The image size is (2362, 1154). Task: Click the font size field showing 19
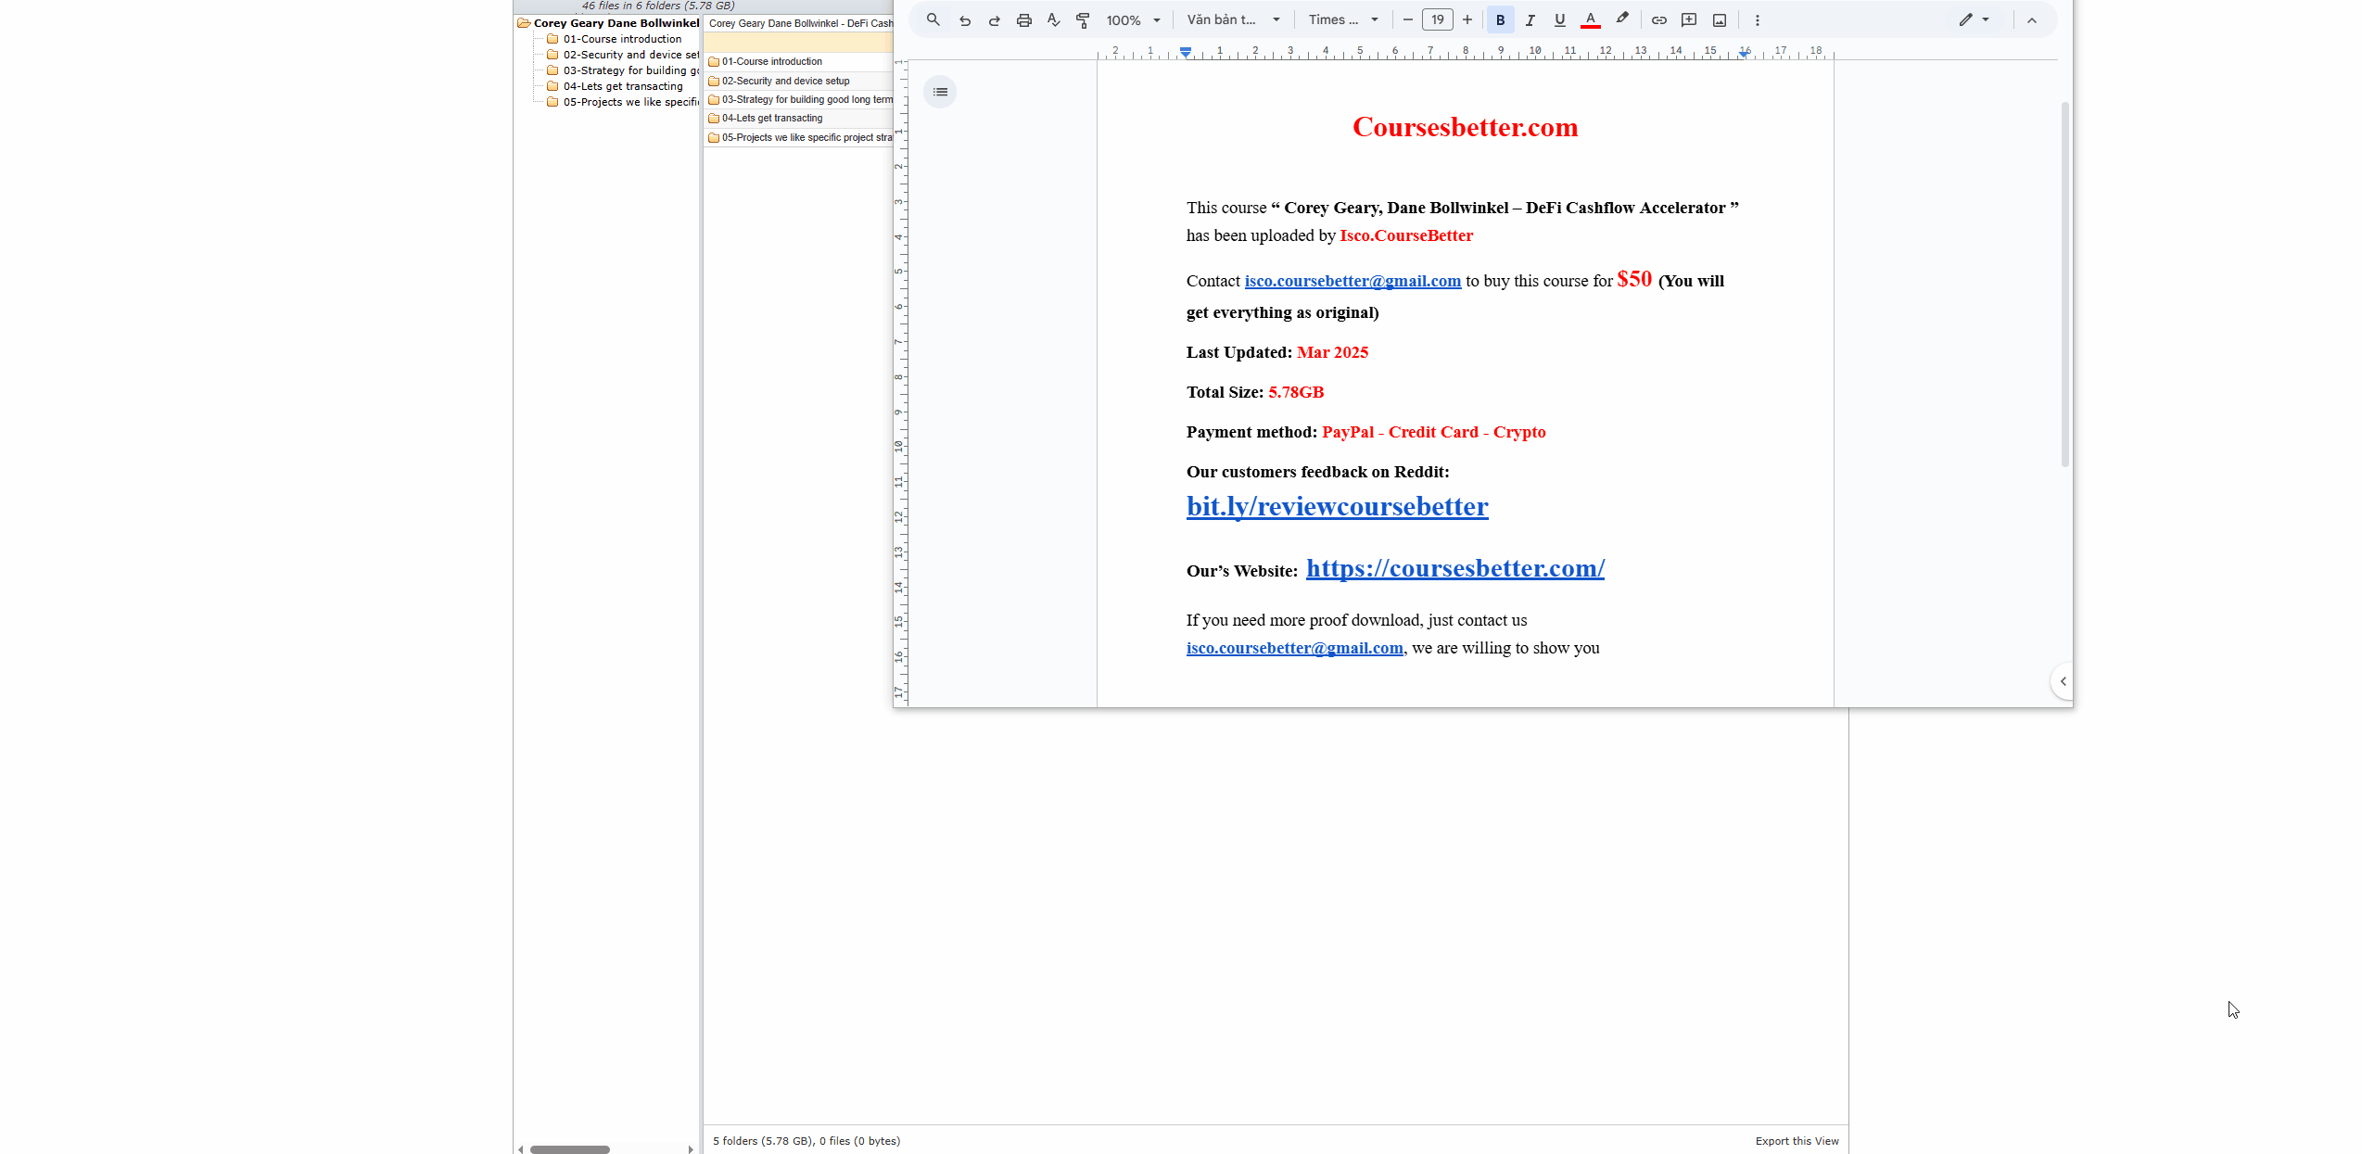click(x=1438, y=19)
